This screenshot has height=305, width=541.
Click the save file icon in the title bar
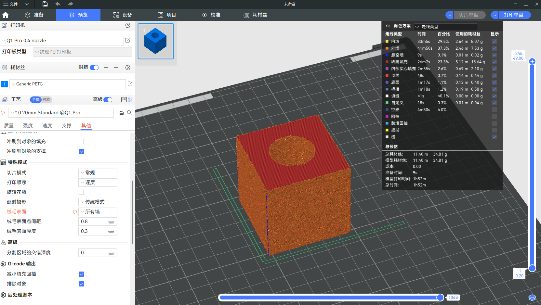pyautogui.click(x=45, y=4)
